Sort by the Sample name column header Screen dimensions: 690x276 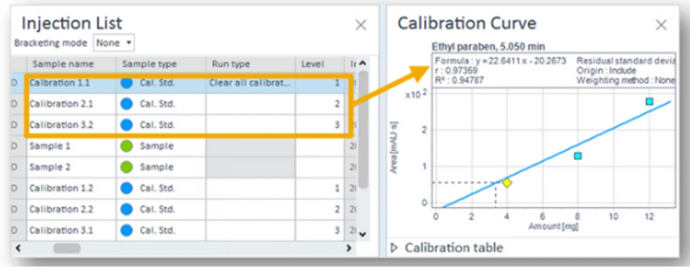(x=63, y=64)
